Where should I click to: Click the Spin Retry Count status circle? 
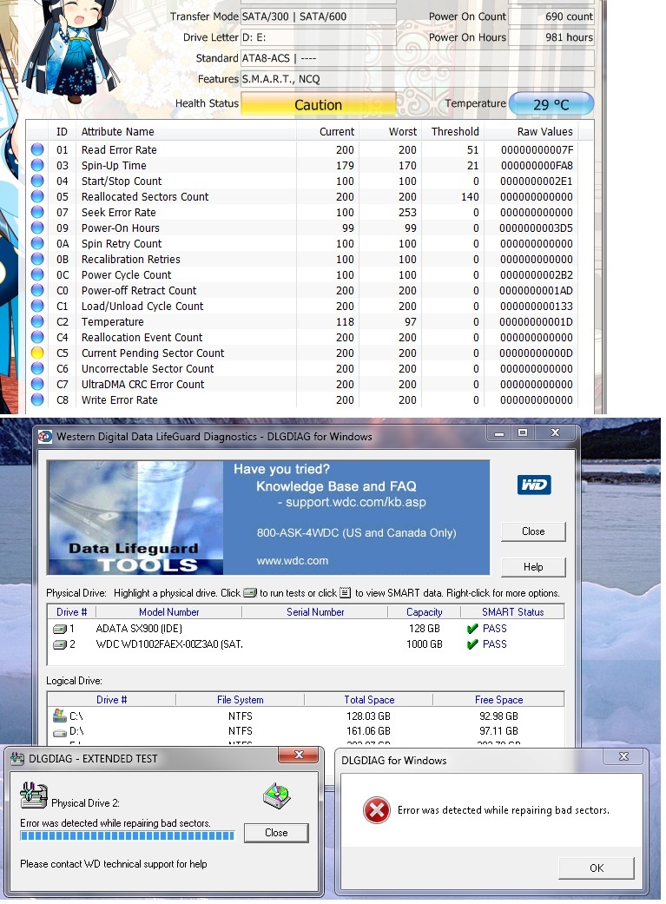coord(37,243)
